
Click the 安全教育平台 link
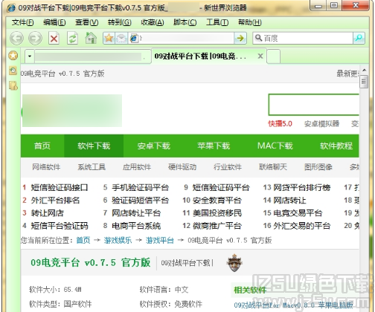pyautogui.click(x=217, y=200)
